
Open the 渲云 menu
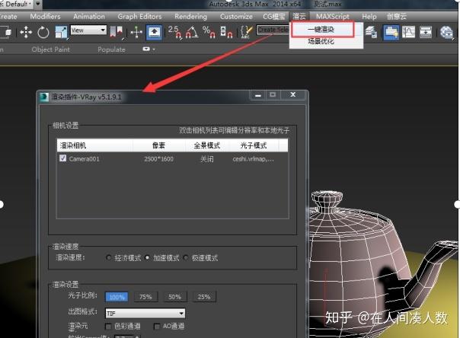tap(299, 17)
